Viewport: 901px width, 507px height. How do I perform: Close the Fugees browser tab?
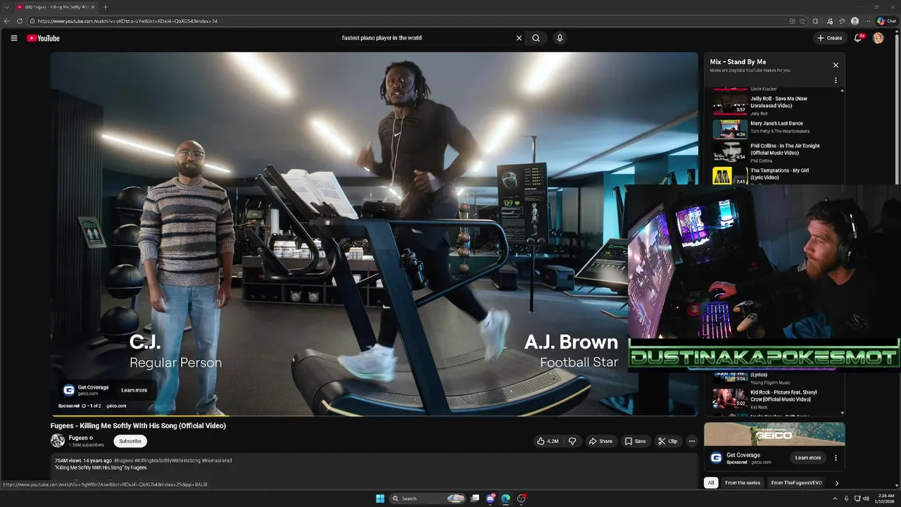pyautogui.click(x=93, y=7)
